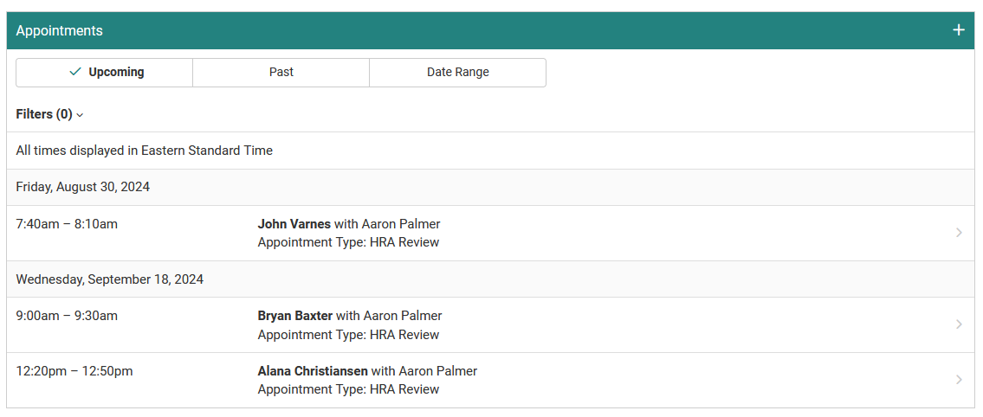Open Alana Christiansen appointment details
Screen dimensions: 983x417
[314, 371]
